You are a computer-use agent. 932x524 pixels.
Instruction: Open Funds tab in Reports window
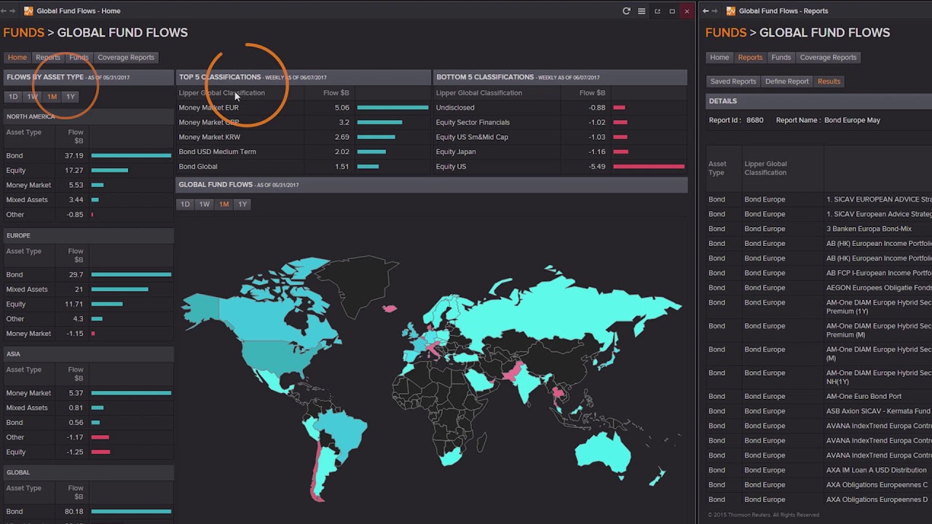(781, 57)
